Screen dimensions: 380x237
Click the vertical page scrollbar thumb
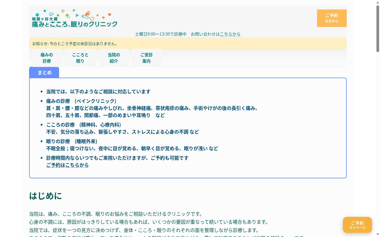point(378,28)
